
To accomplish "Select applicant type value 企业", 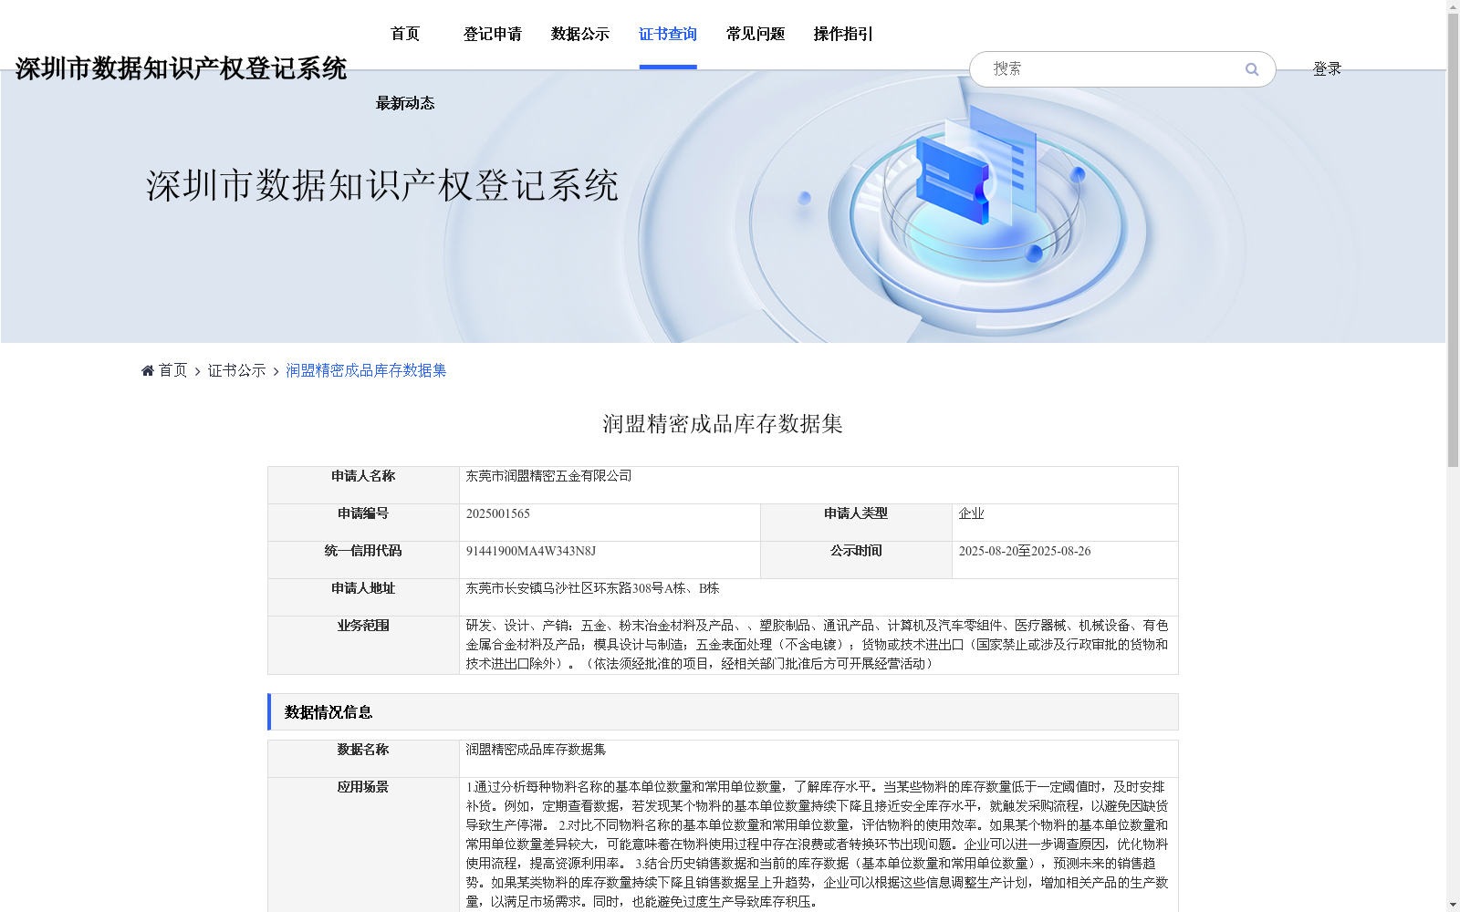I will (x=971, y=513).
